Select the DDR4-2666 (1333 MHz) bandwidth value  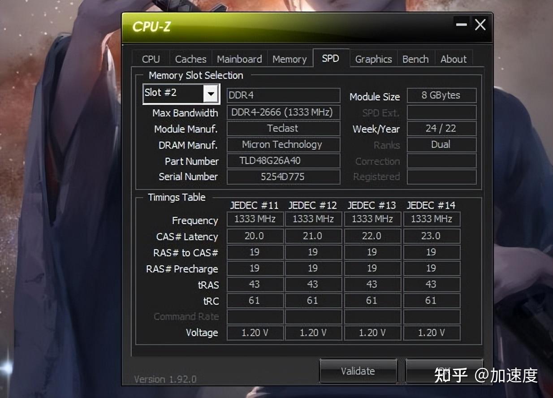click(283, 112)
